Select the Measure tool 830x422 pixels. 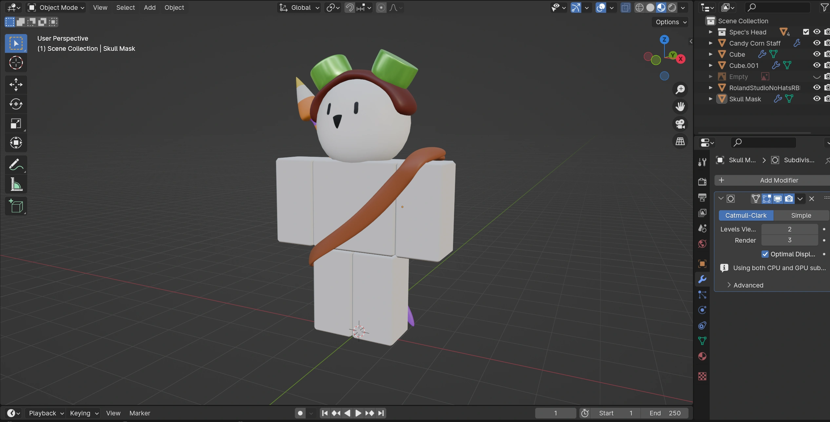point(16,184)
